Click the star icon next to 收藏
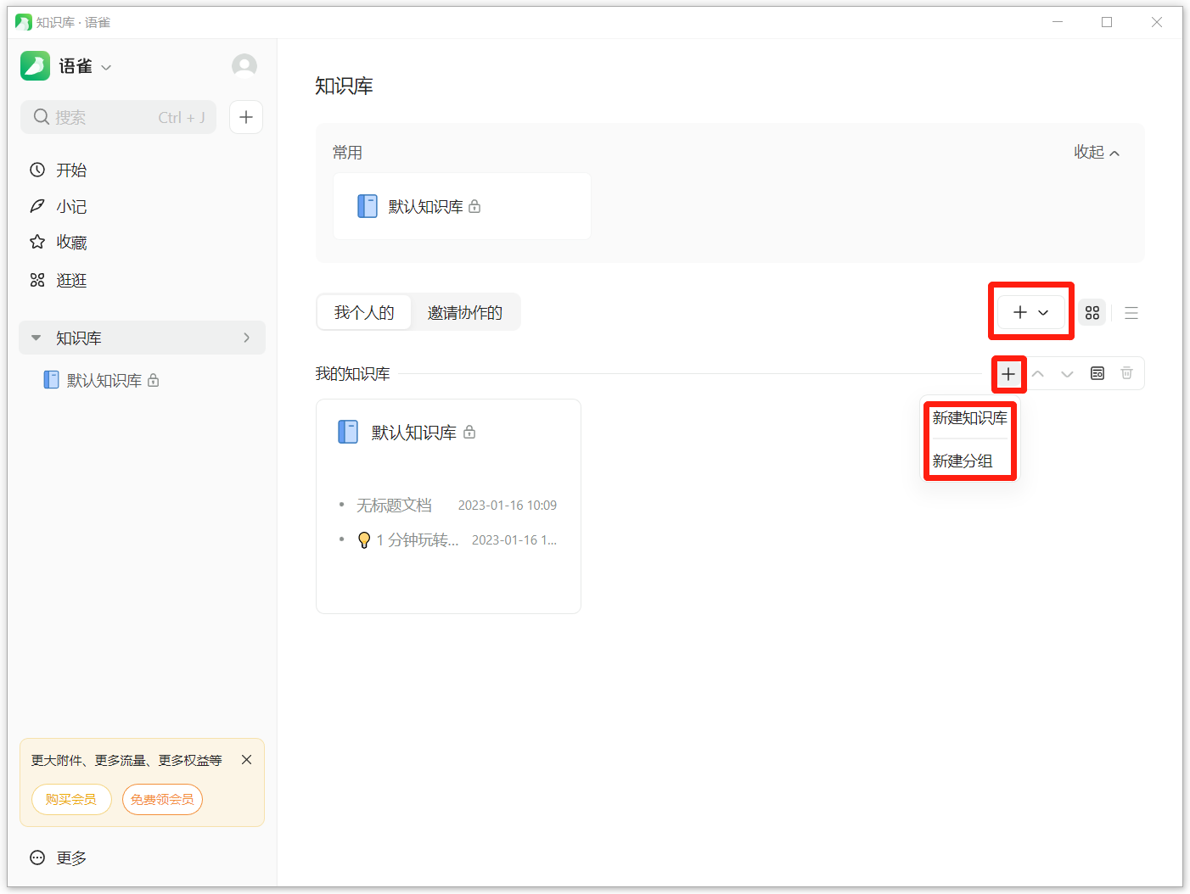The width and height of the screenshot is (1190, 894). point(37,243)
